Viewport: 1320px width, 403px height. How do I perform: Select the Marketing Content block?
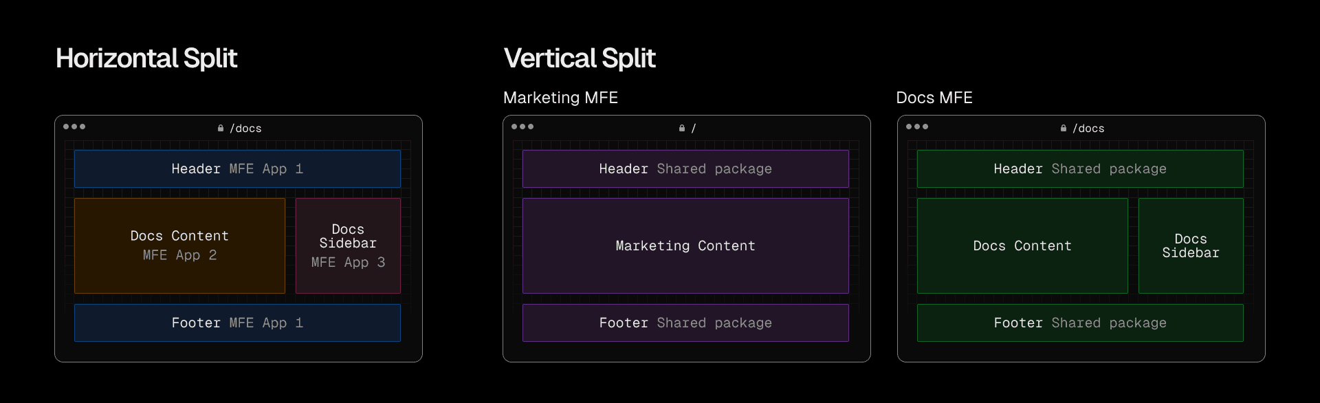[685, 246]
